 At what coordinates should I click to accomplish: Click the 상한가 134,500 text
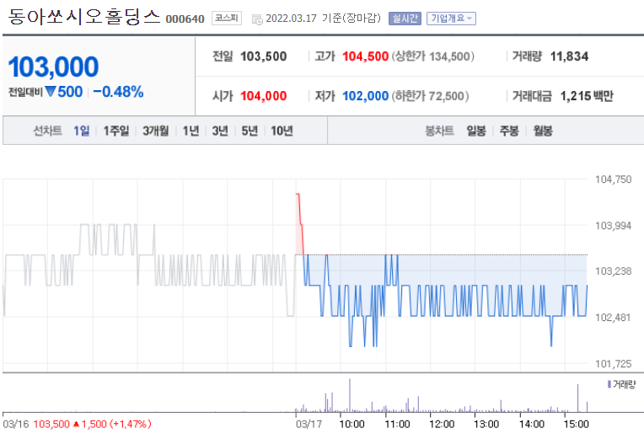click(433, 56)
